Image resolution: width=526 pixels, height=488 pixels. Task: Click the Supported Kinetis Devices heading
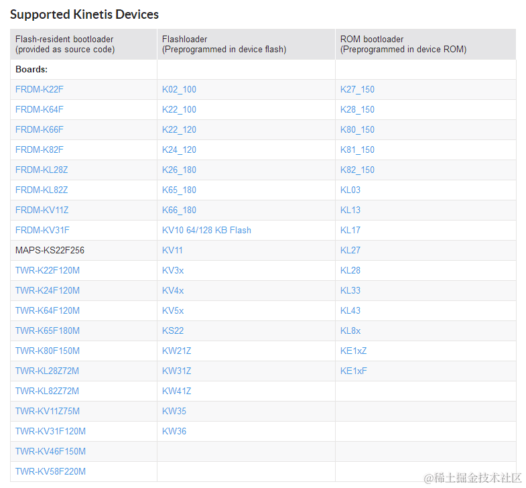pos(84,15)
